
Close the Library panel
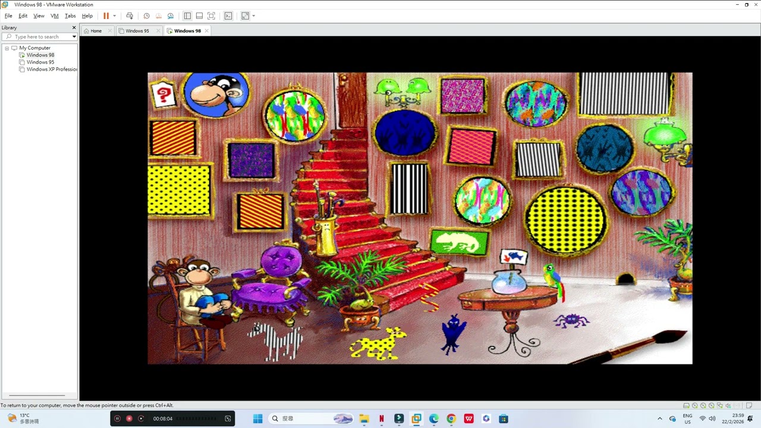tap(74, 27)
